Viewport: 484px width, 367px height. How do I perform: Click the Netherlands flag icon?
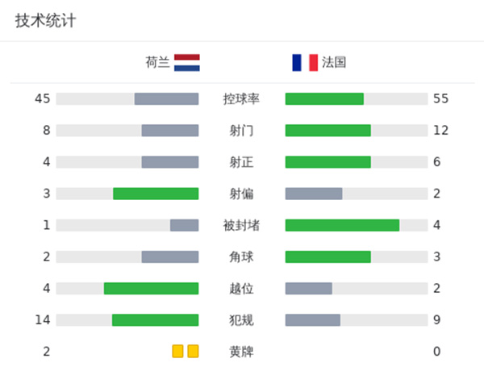187,63
